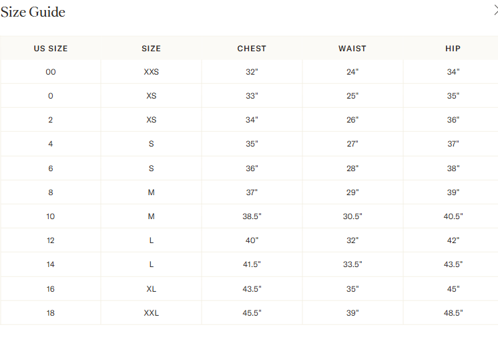Select the XXL size cell
Image resolution: width=498 pixels, height=339 pixels.
coord(151,313)
